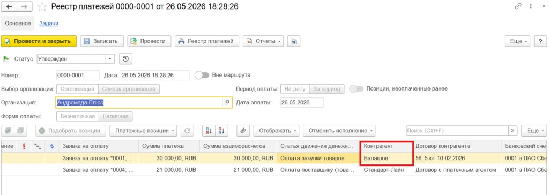Open status history clock icon

pos(125,59)
